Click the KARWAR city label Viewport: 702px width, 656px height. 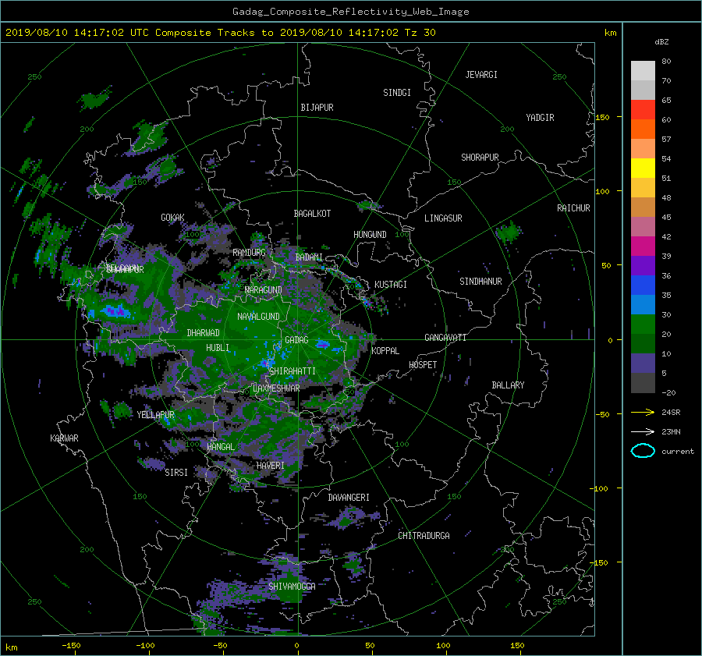coord(64,438)
